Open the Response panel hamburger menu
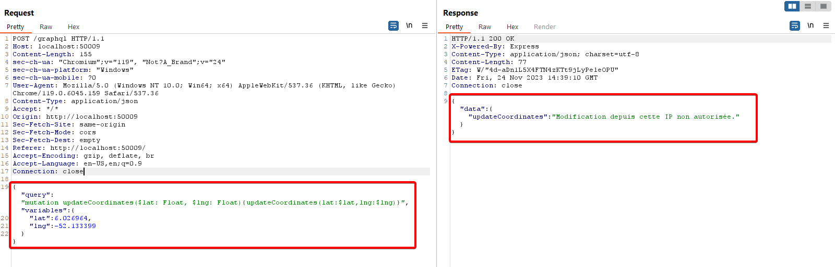The height and width of the screenshot is (267, 835). pyautogui.click(x=826, y=26)
